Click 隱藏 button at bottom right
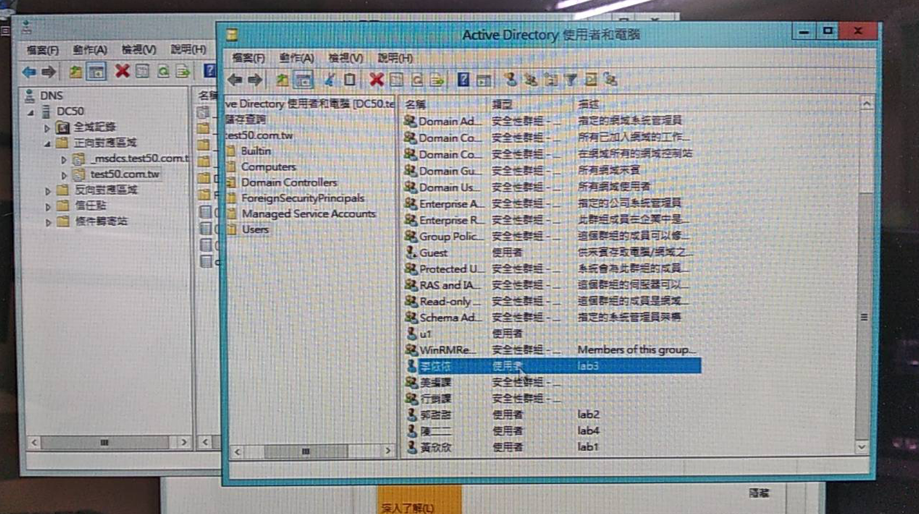Screen dimensions: 919x514 pyautogui.click(x=759, y=493)
